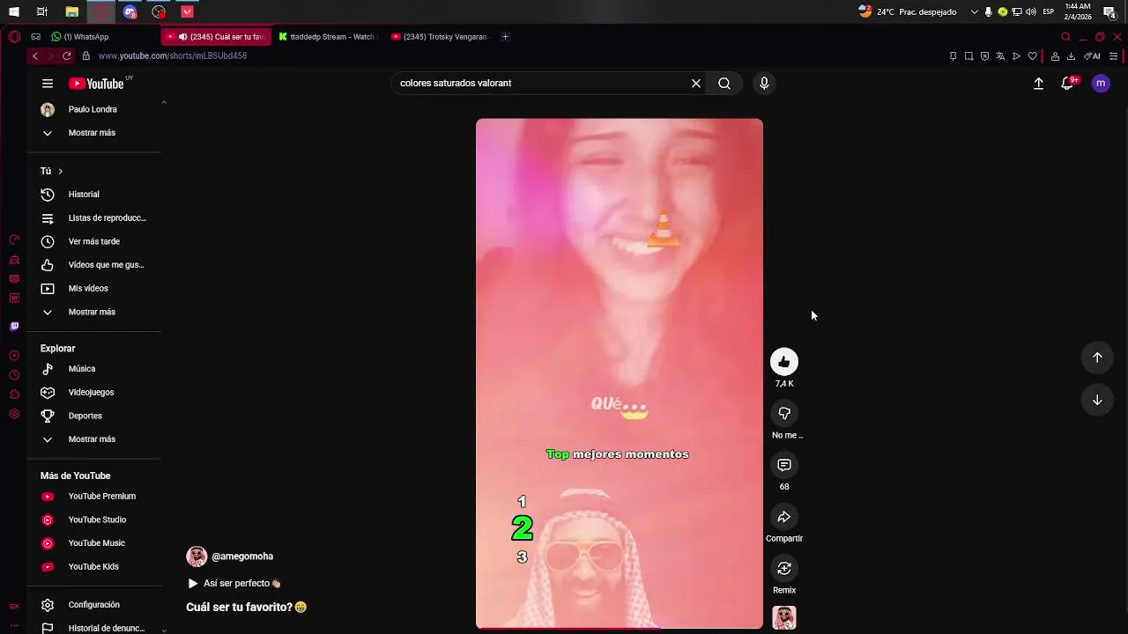
Task: Open account avatar menu 'm'
Action: click(1101, 84)
